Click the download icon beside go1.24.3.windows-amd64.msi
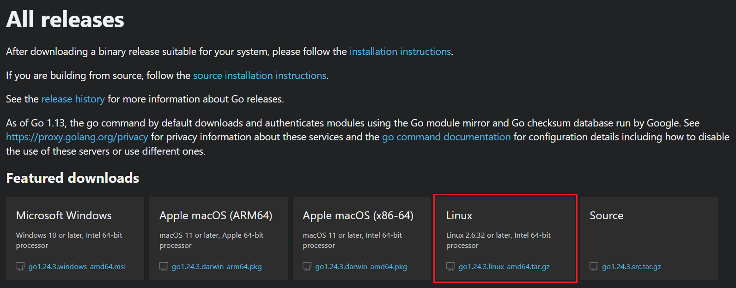736x288 pixels. click(20, 267)
